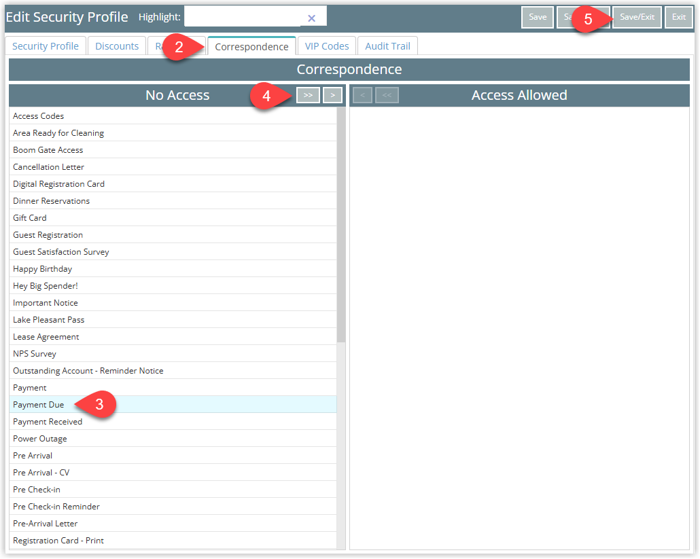Image resolution: width=700 pixels, height=559 pixels.
Task: Type in the Highlight search field
Action: (242, 17)
